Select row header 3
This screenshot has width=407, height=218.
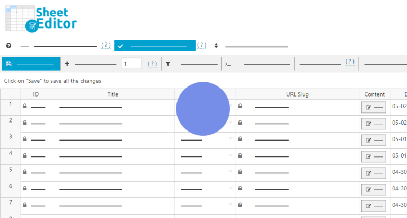point(11,140)
